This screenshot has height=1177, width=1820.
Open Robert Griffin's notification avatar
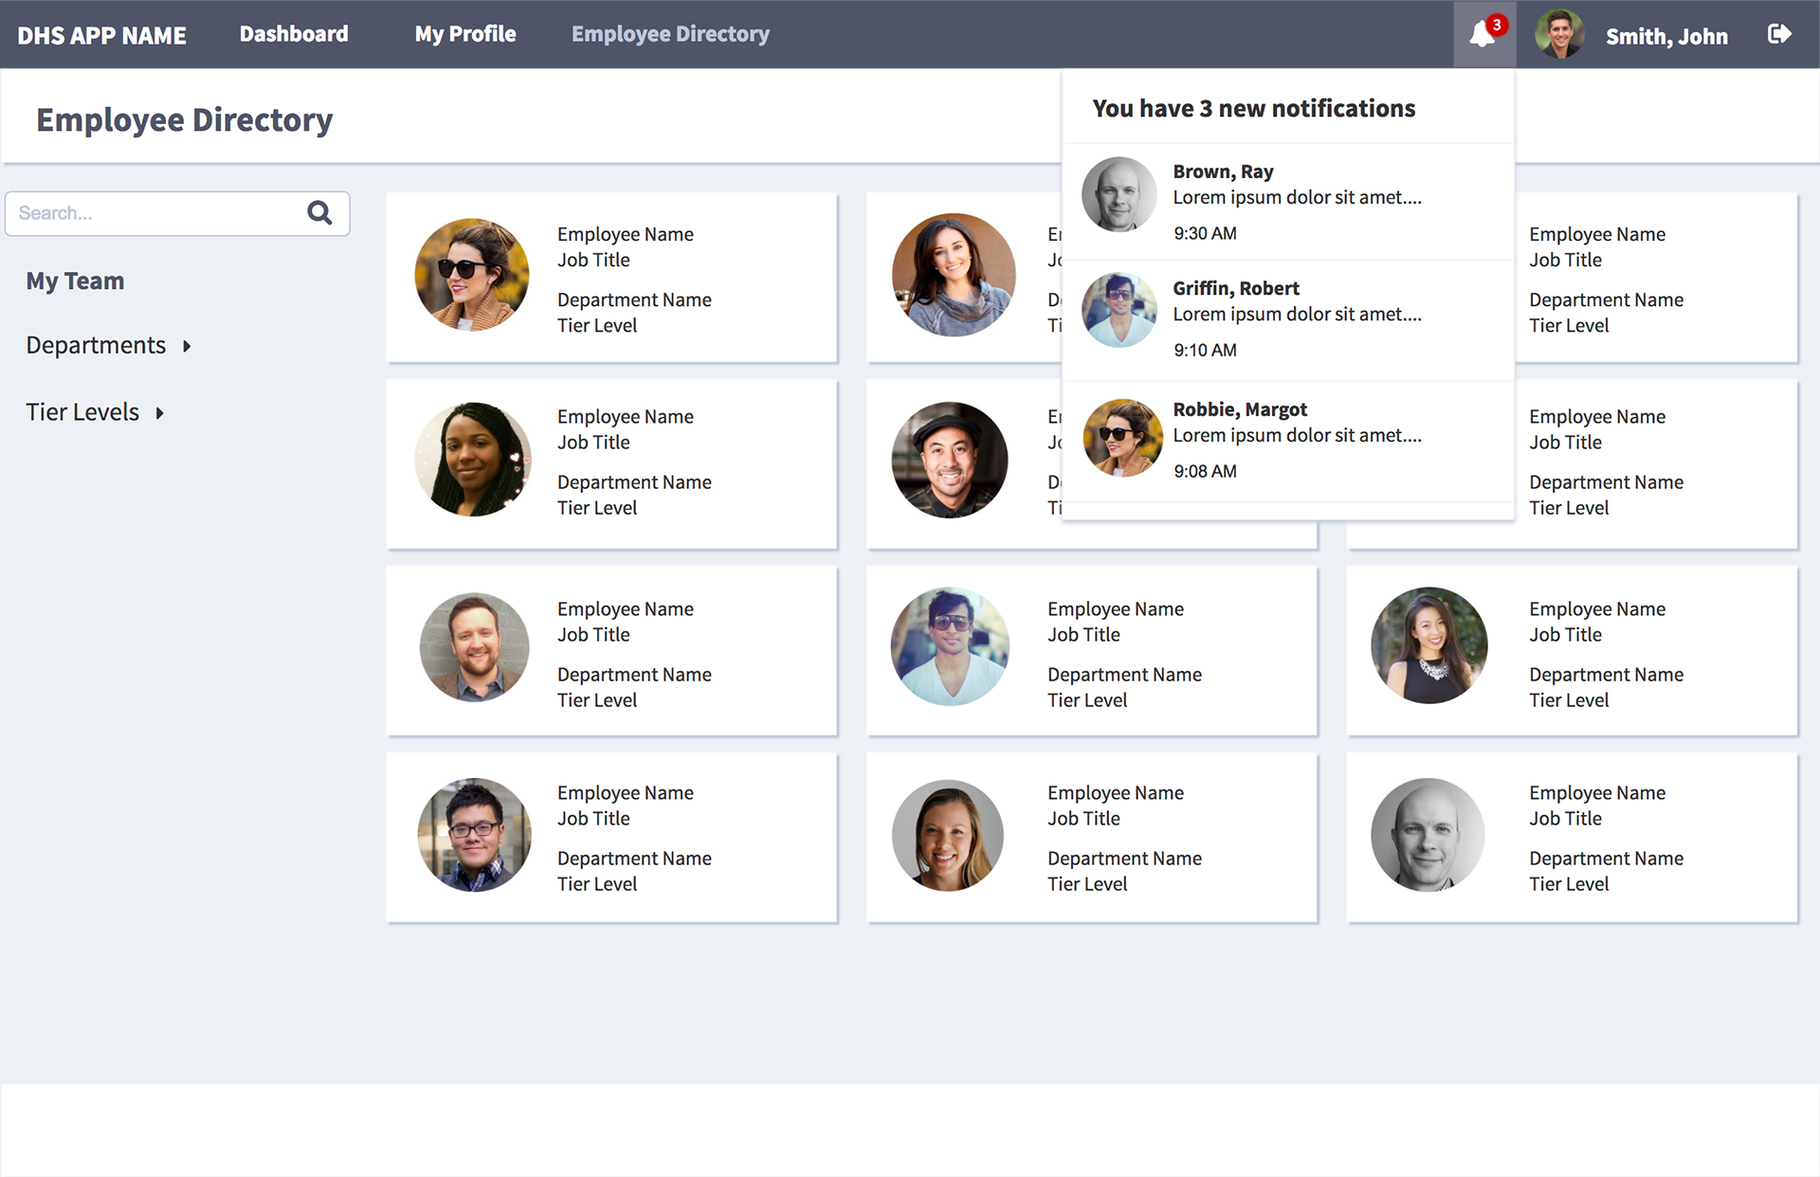(1119, 311)
